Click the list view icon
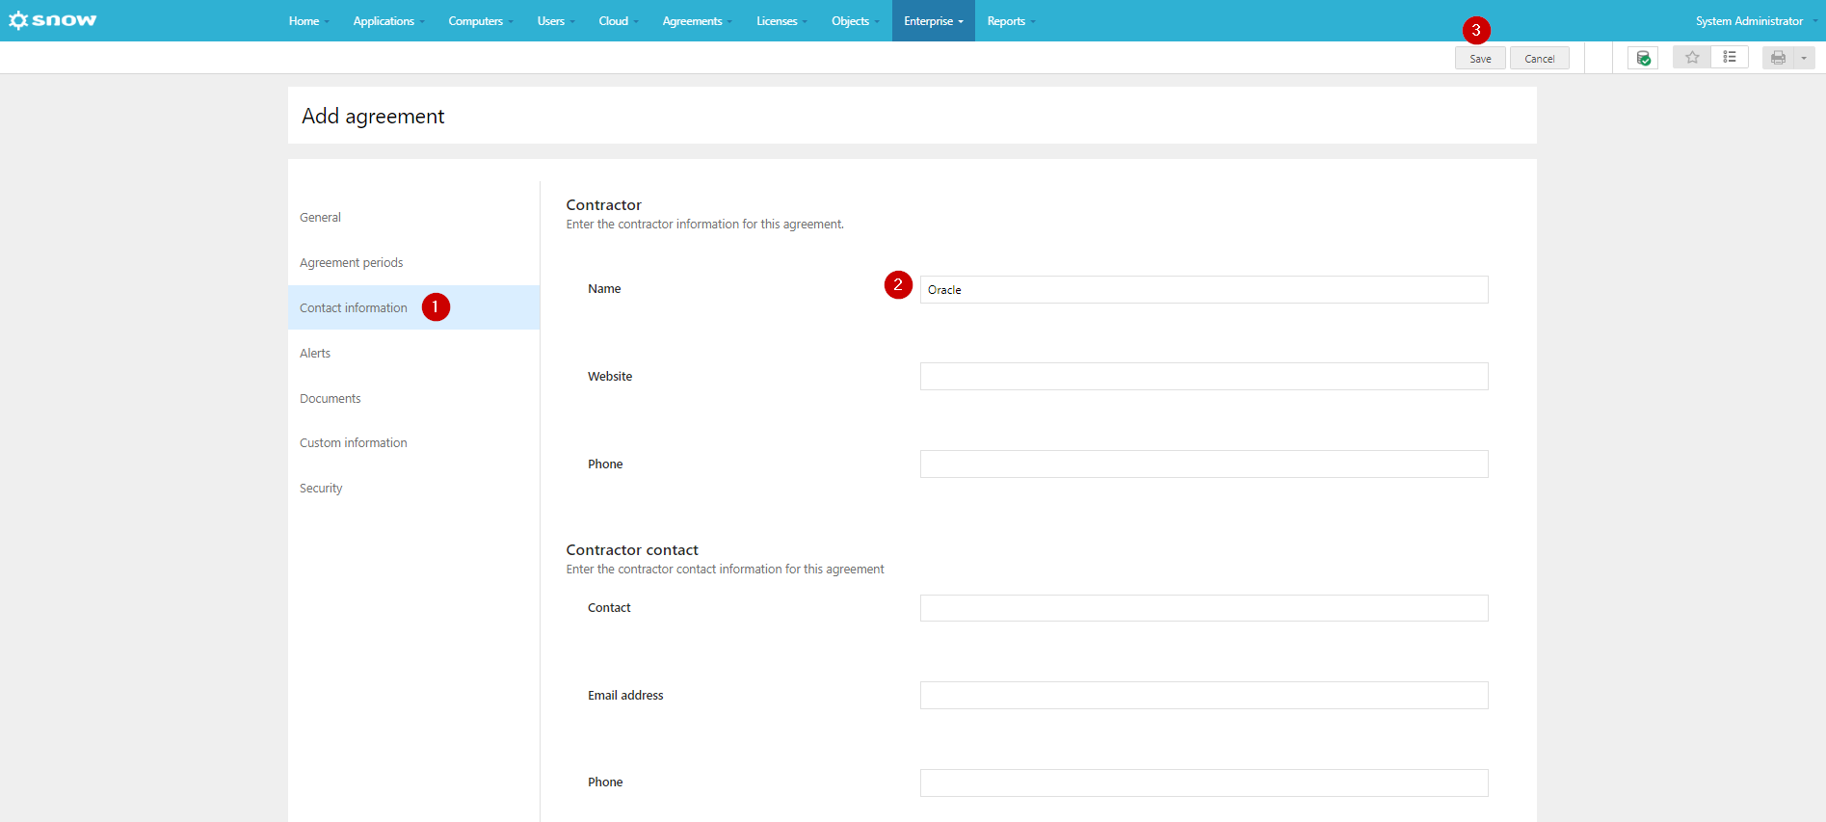The image size is (1826, 822). [1730, 58]
